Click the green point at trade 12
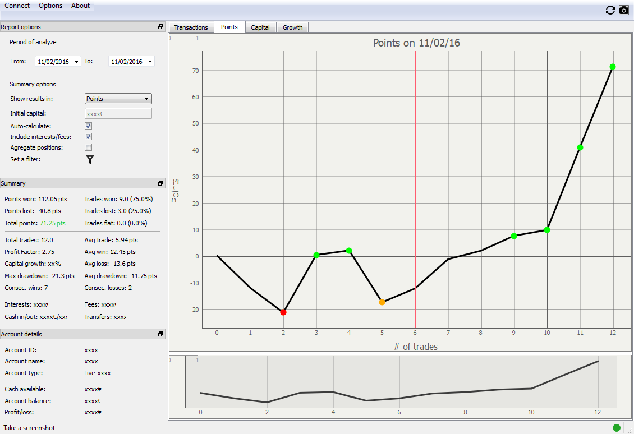The height and width of the screenshot is (434, 634). click(x=613, y=67)
